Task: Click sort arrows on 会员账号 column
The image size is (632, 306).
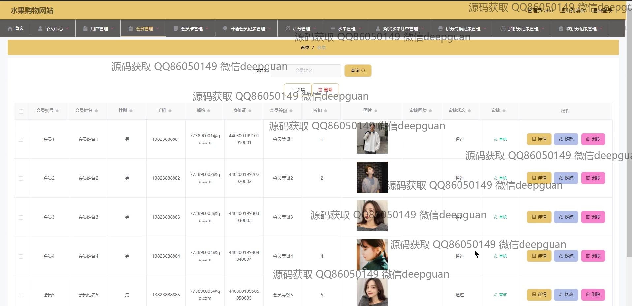Action: [57, 111]
